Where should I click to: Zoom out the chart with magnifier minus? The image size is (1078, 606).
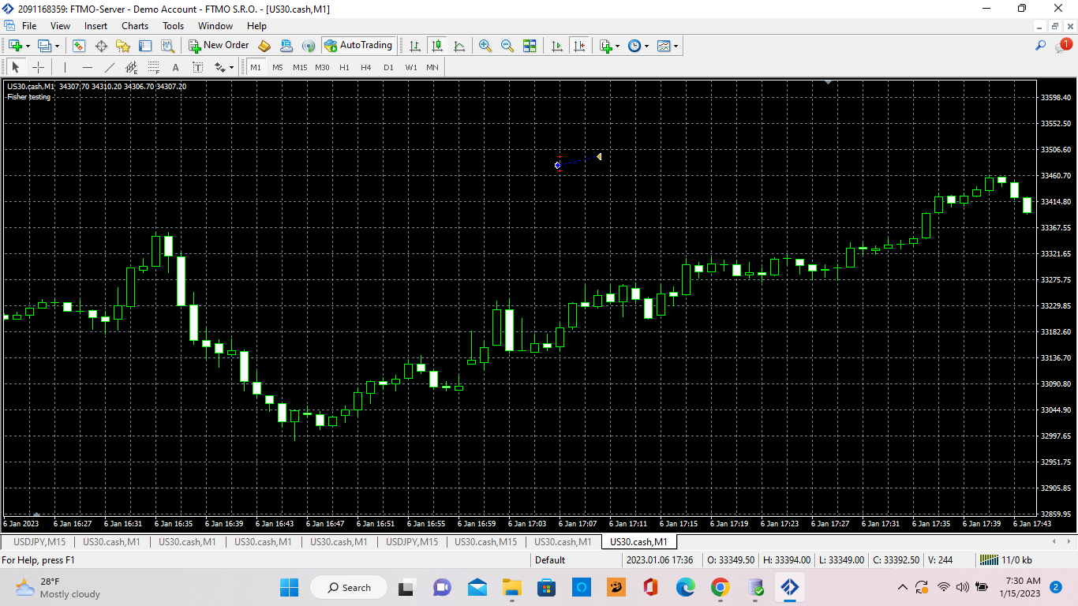click(507, 46)
